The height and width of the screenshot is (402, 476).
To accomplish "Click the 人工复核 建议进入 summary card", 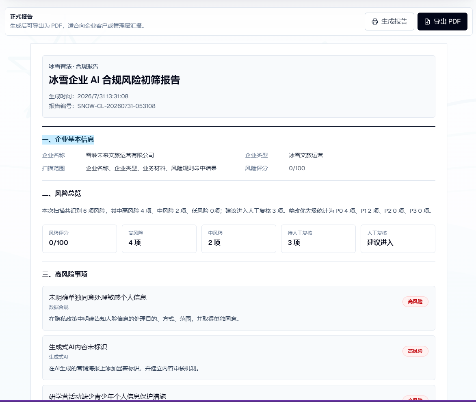I will (398, 239).
